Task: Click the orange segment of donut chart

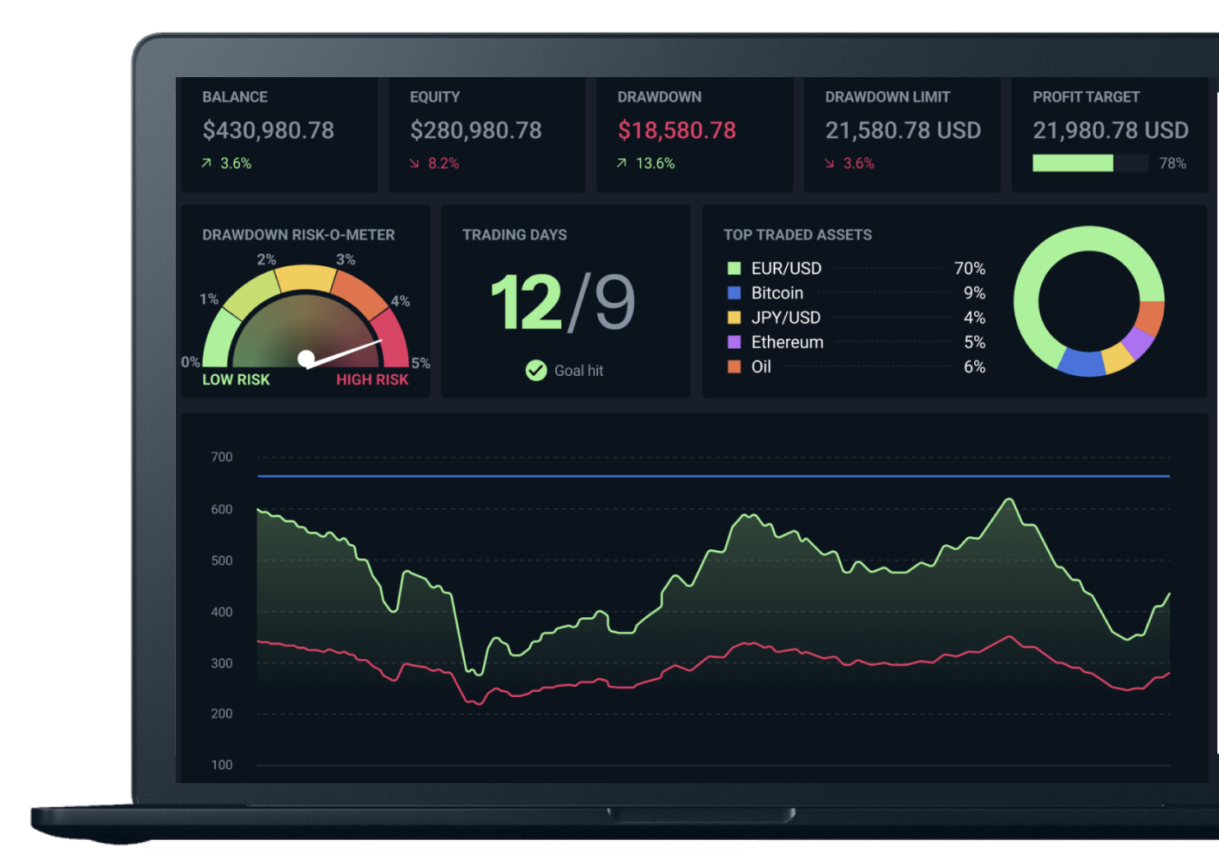Action: (x=1152, y=319)
